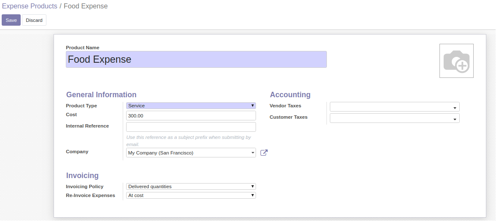Go back to Expense Products breadcrumb

pos(30,6)
